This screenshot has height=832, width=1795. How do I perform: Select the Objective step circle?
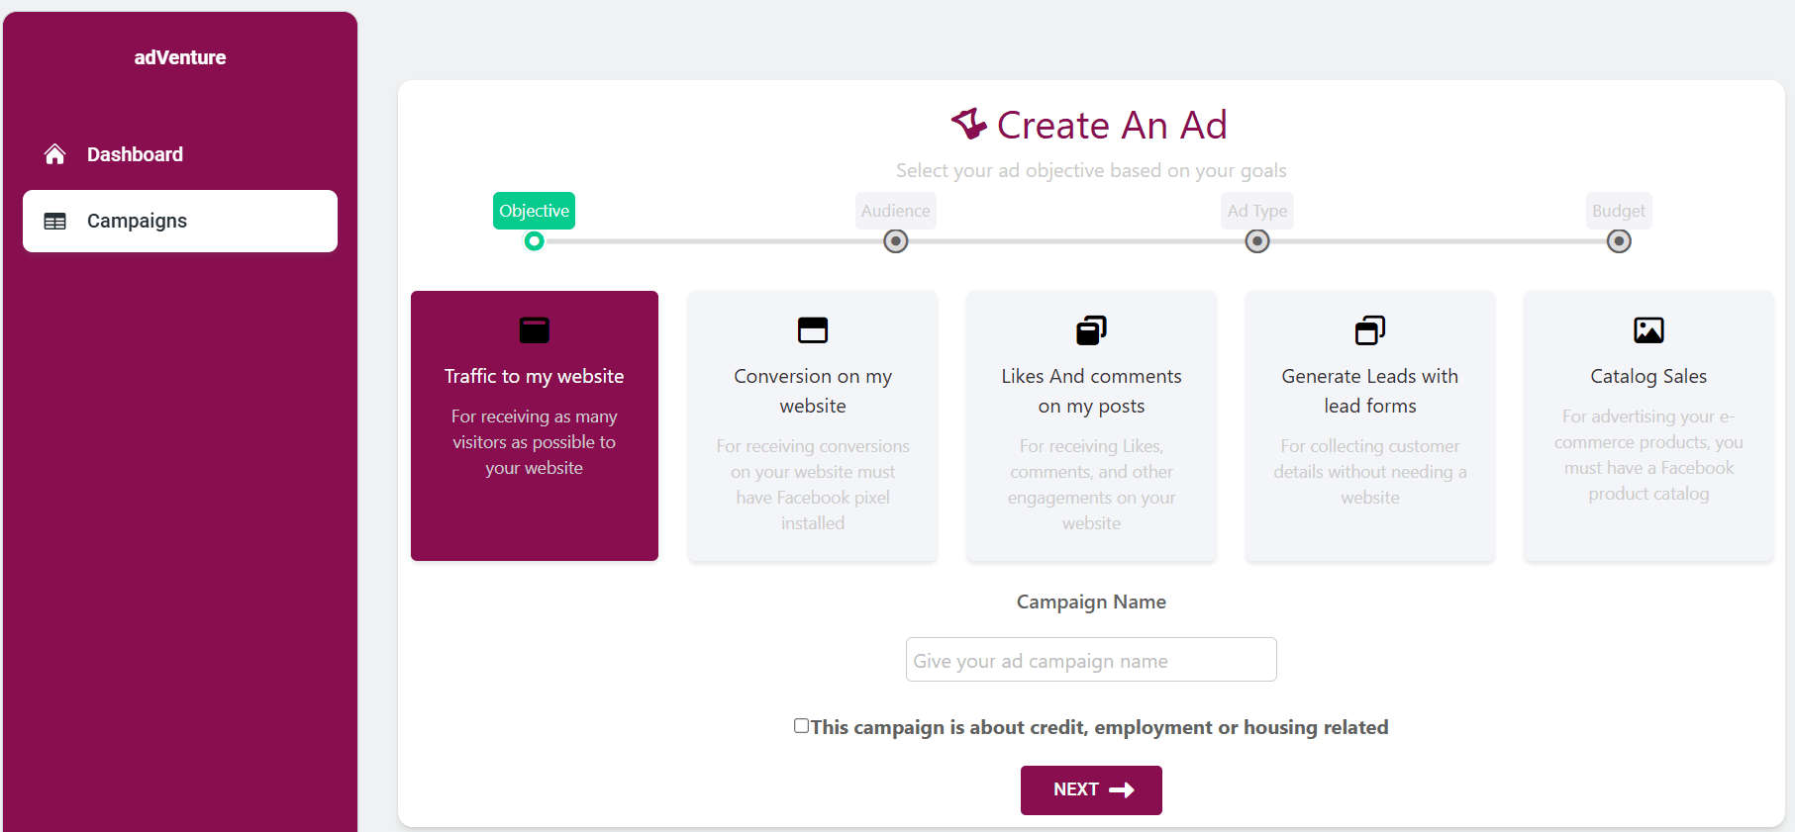(x=535, y=241)
